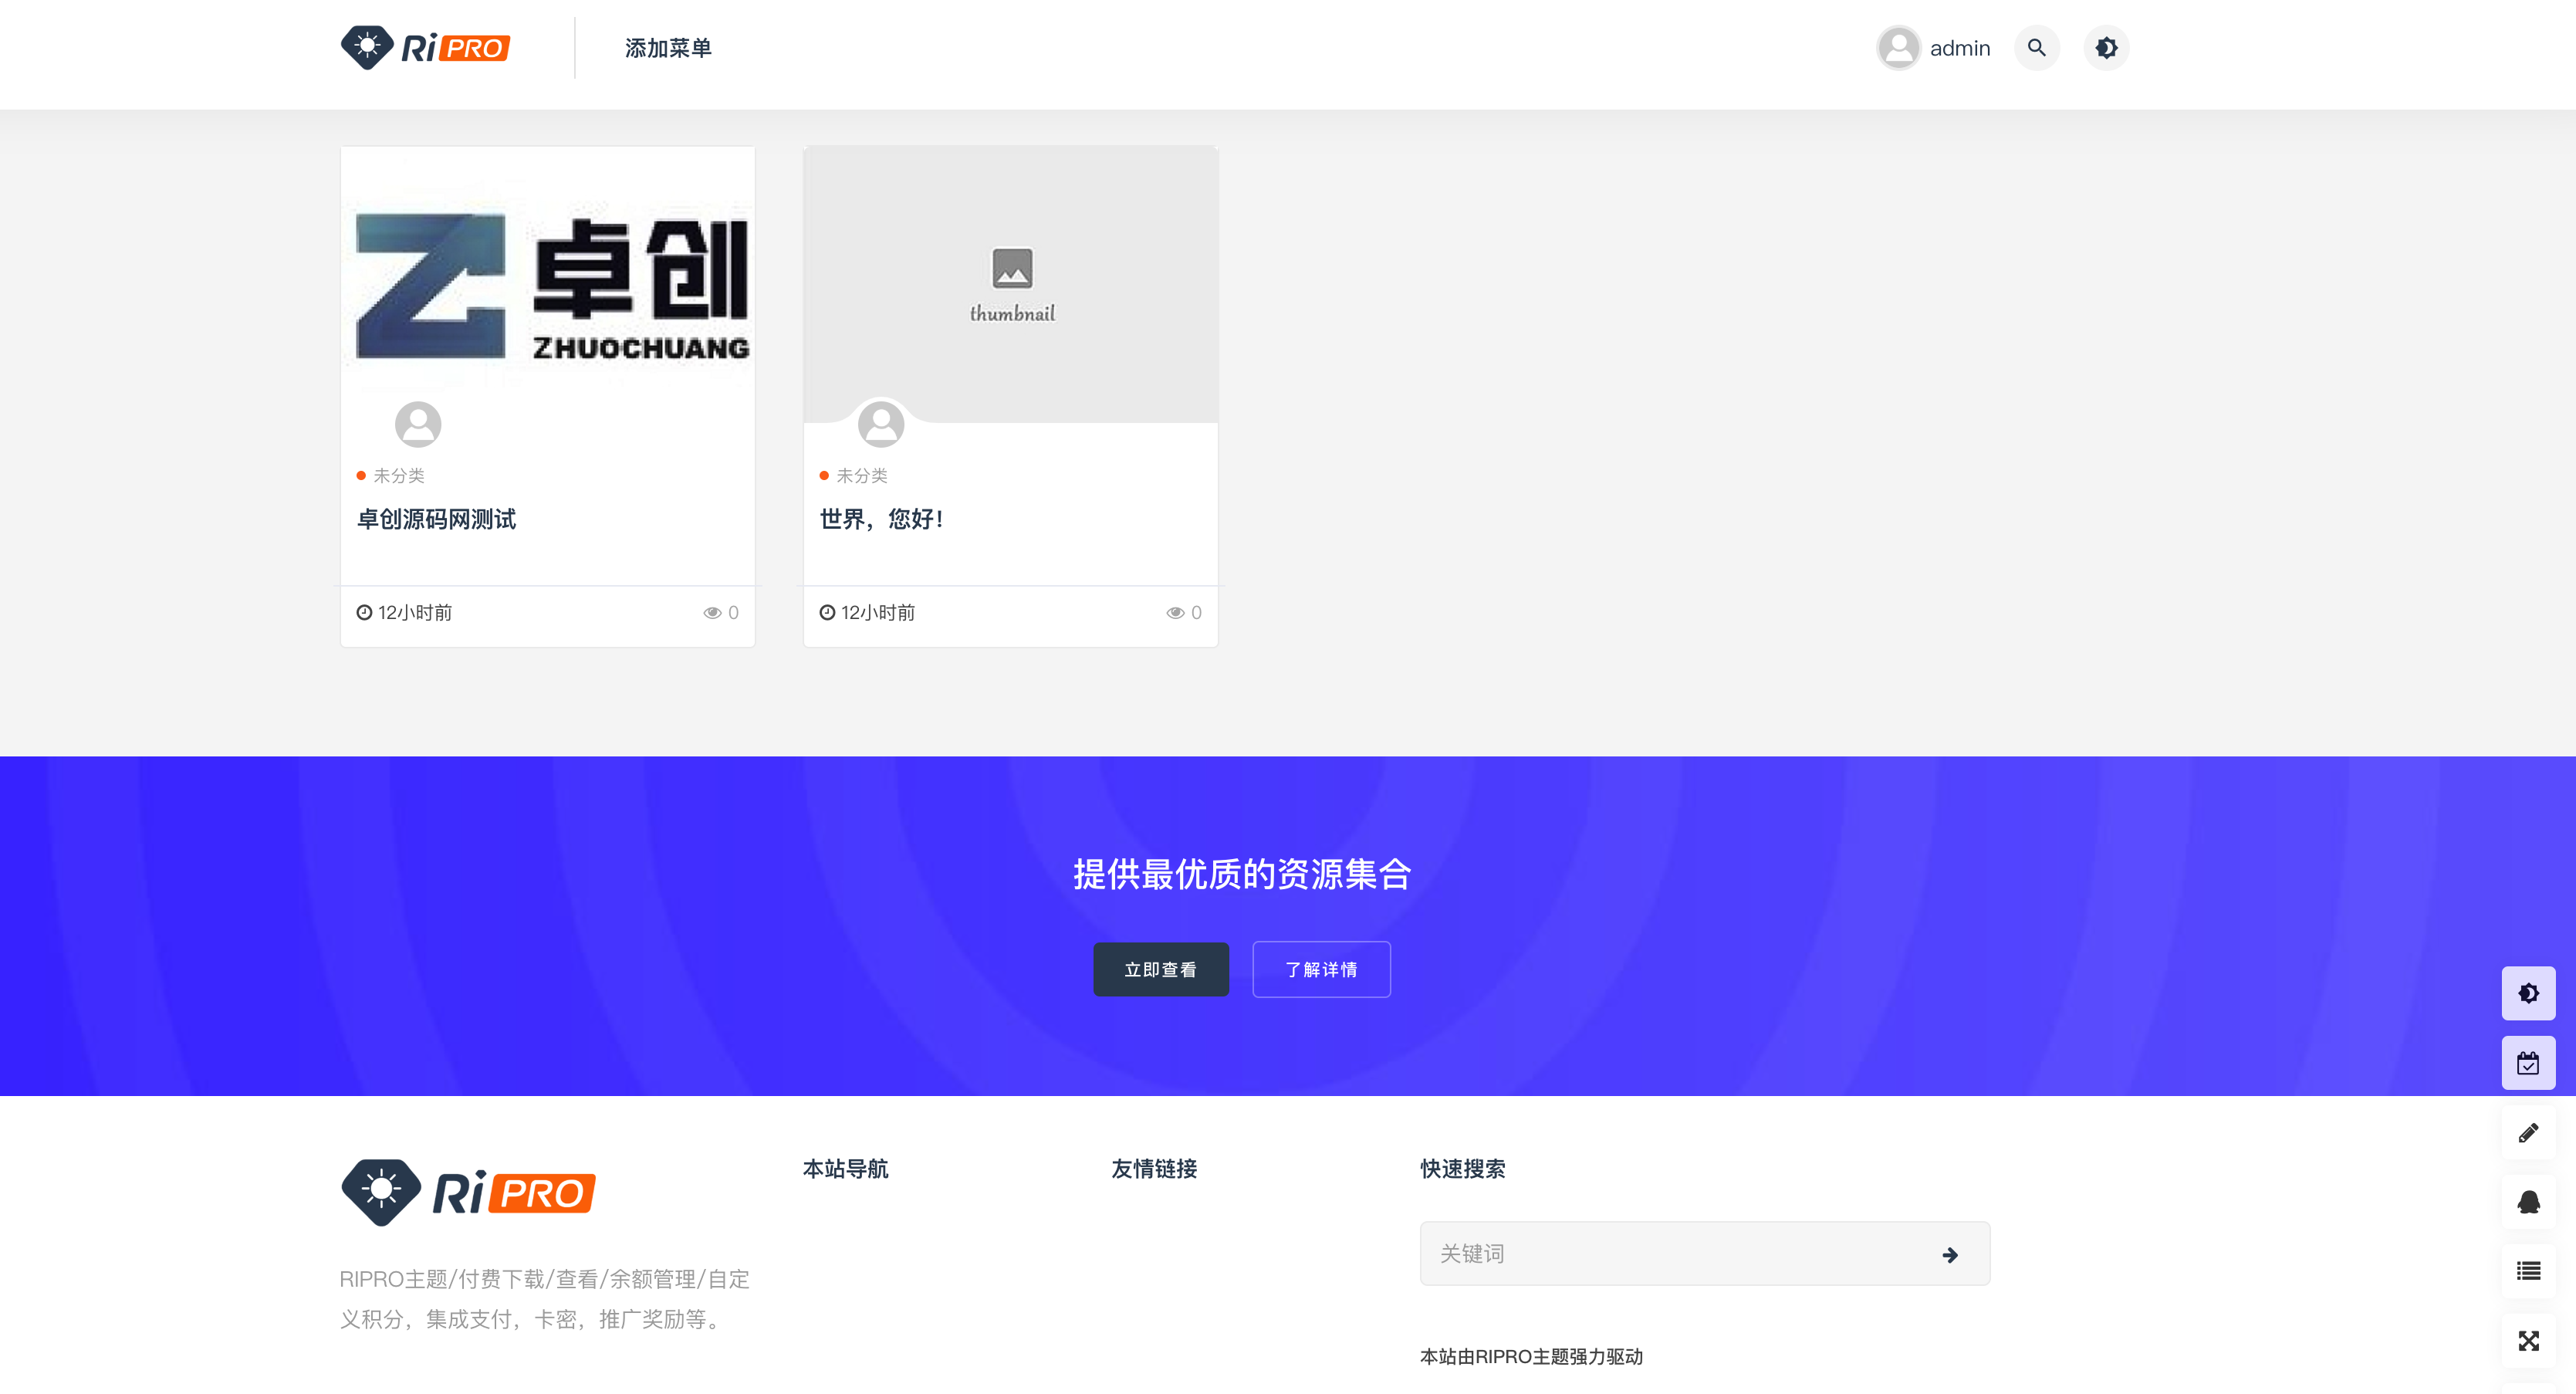Click the 友情链接 footer heading

click(x=1154, y=1169)
